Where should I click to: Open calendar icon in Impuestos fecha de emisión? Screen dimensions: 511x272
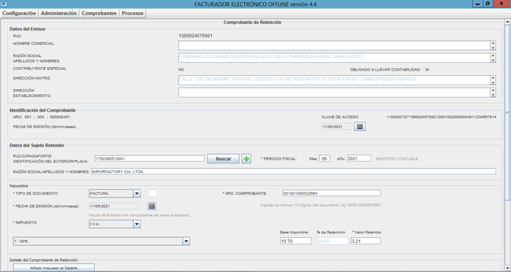pos(152,206)
